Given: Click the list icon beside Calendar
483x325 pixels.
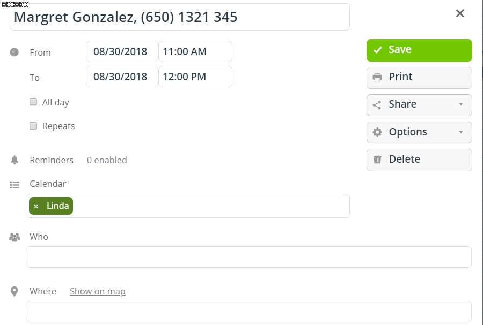Looking at the screenshot, I should point(14,185).
